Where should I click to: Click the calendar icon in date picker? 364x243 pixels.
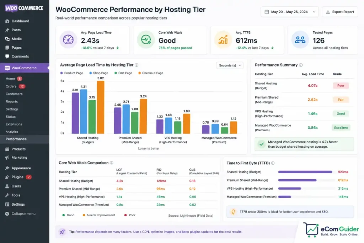tap(267, 12)
